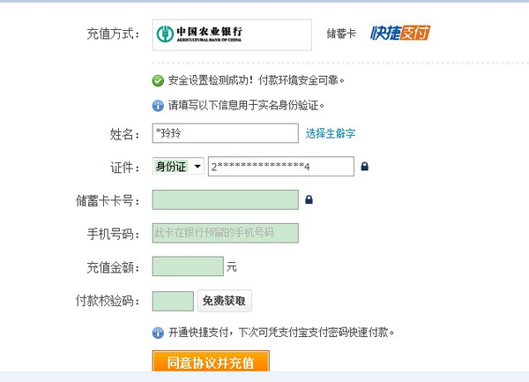Click the 同意协议并充值 button
Viewport: 529px width, 382px height.
211,363
